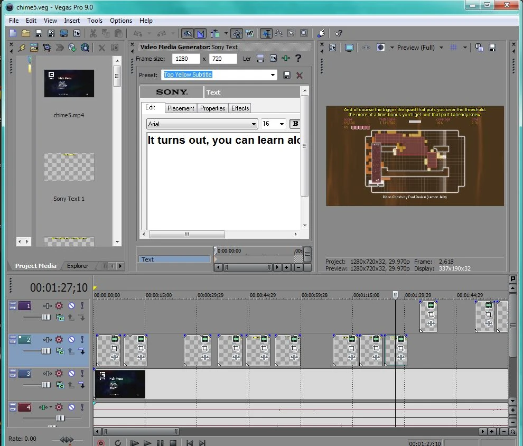Viewport: 523px width, 446px height.
Task: Select the chime5.mp4 thumbnail in Project Media
Action: click(69, 83)
